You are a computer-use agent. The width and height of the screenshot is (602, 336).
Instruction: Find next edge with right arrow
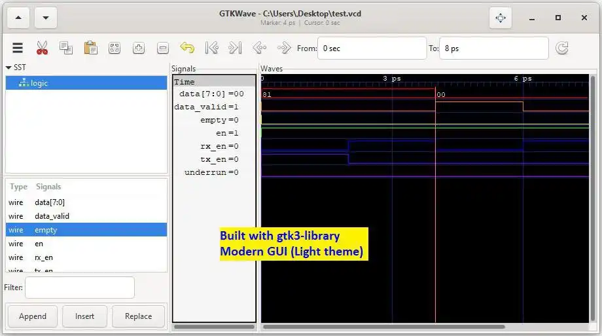click(284, 48)
